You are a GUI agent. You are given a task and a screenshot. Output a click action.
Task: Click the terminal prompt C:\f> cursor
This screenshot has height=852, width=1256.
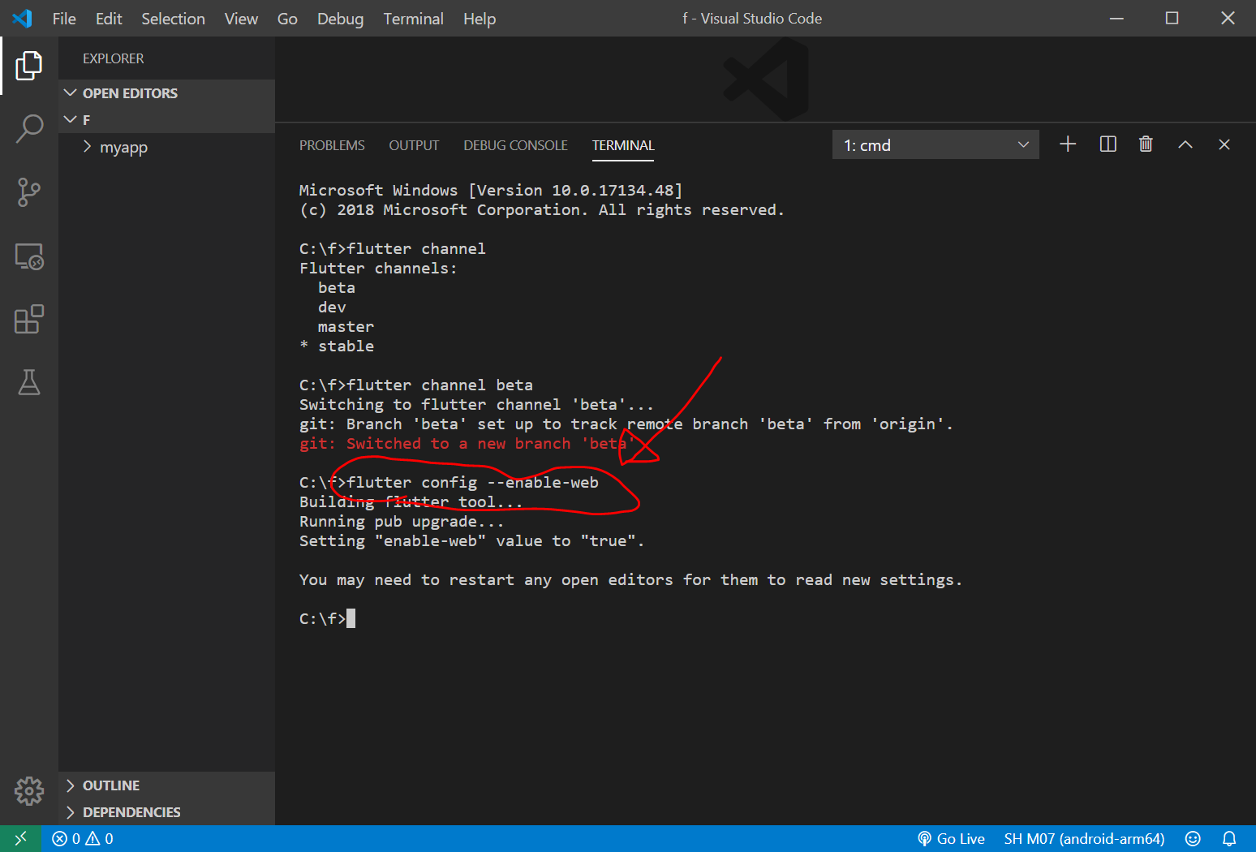click(351, 618)
